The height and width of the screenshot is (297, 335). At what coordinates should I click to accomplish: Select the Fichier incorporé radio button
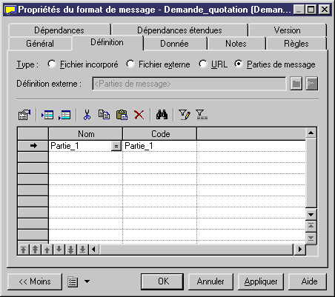(52, 64)
